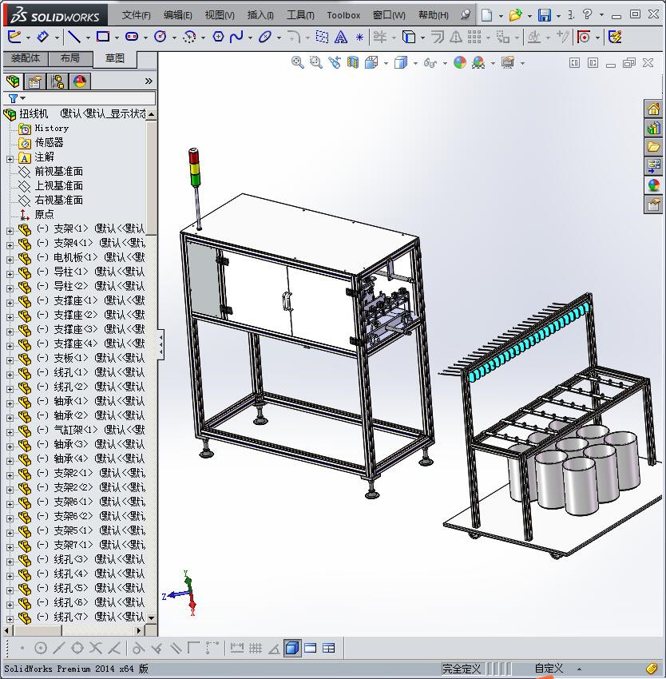The image size is (666, 679).
Task: Select the Straight Slot tool
Action: point(132,37)
